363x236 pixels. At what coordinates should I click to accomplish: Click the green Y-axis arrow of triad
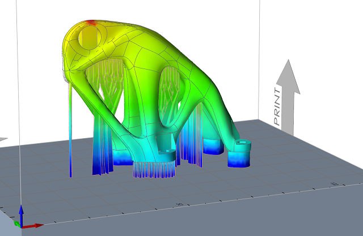pyautogui.click(x=16, y=224)
